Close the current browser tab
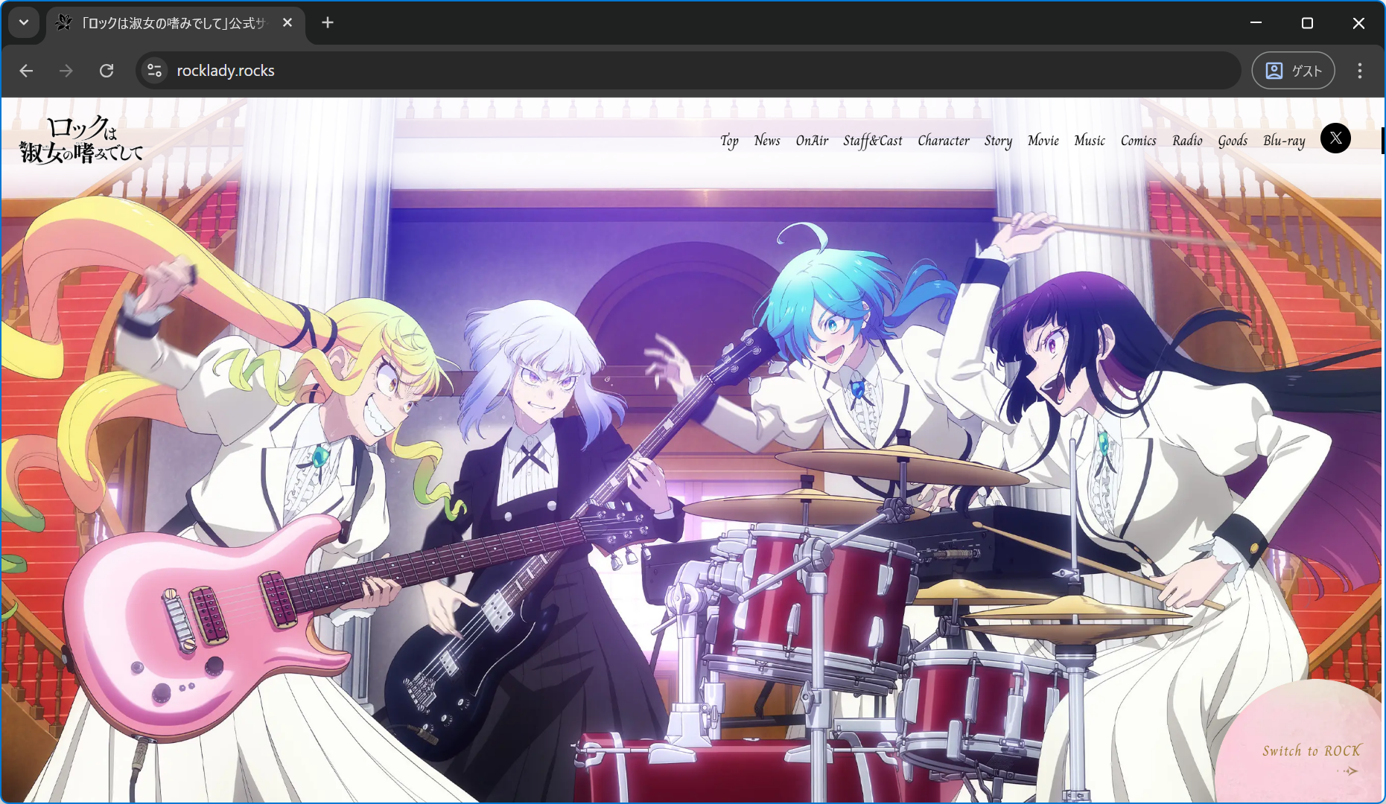 [287, 23]
